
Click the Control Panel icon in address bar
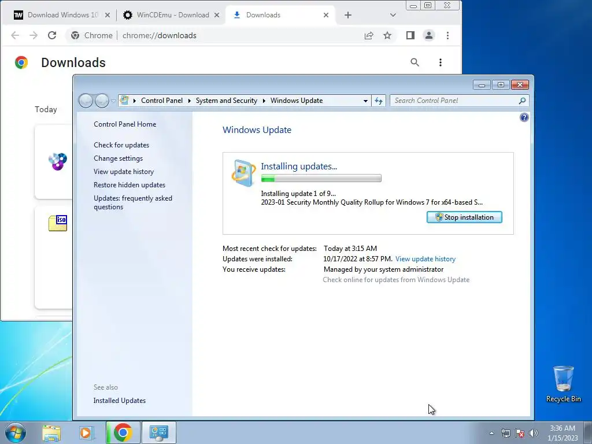124,101
